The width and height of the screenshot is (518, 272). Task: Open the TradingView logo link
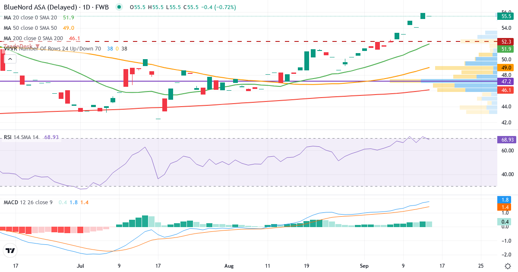point(10,250)
